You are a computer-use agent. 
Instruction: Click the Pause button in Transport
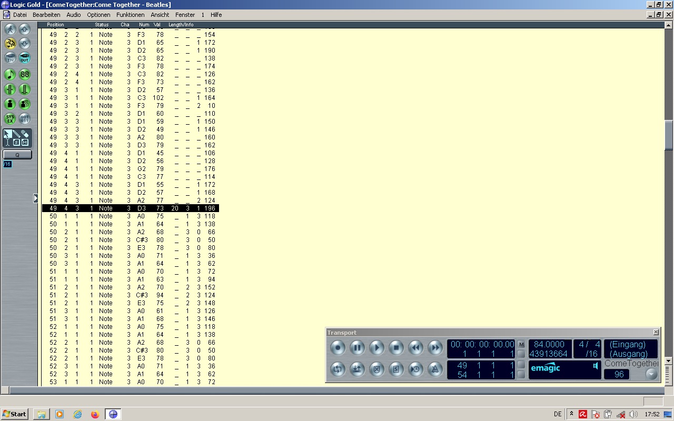357,347
